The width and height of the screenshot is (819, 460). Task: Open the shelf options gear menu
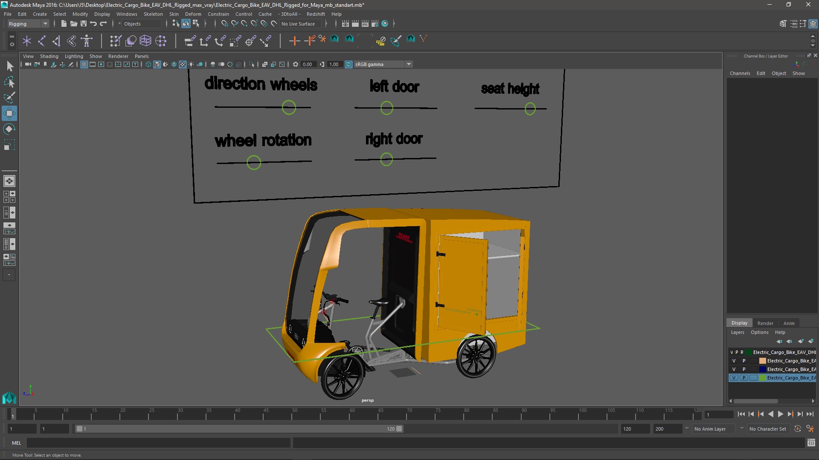[12, 44]
